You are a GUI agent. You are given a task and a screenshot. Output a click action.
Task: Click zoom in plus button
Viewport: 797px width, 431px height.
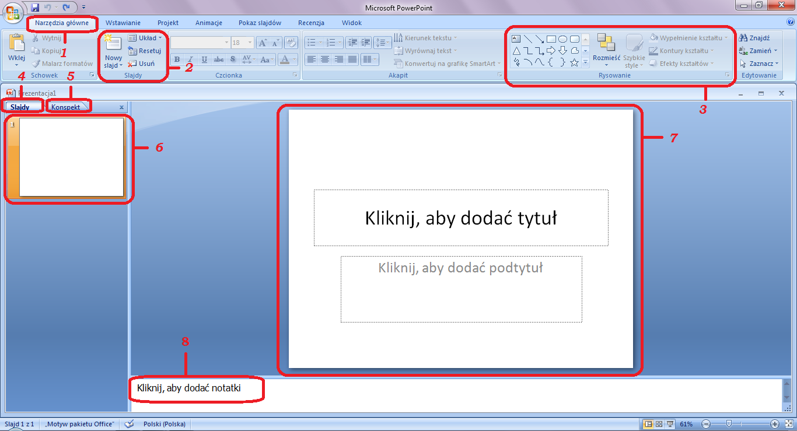tap(775, 424)
